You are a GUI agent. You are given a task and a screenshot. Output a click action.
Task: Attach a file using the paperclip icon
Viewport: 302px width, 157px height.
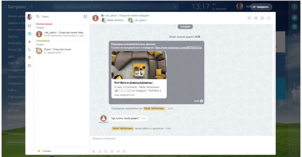point(94,151)
